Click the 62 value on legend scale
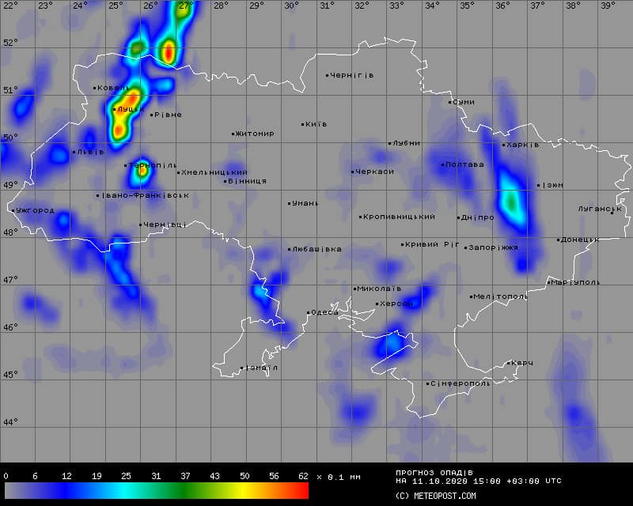Viewport: 633px width, 506px height. [x=303, y=477]
